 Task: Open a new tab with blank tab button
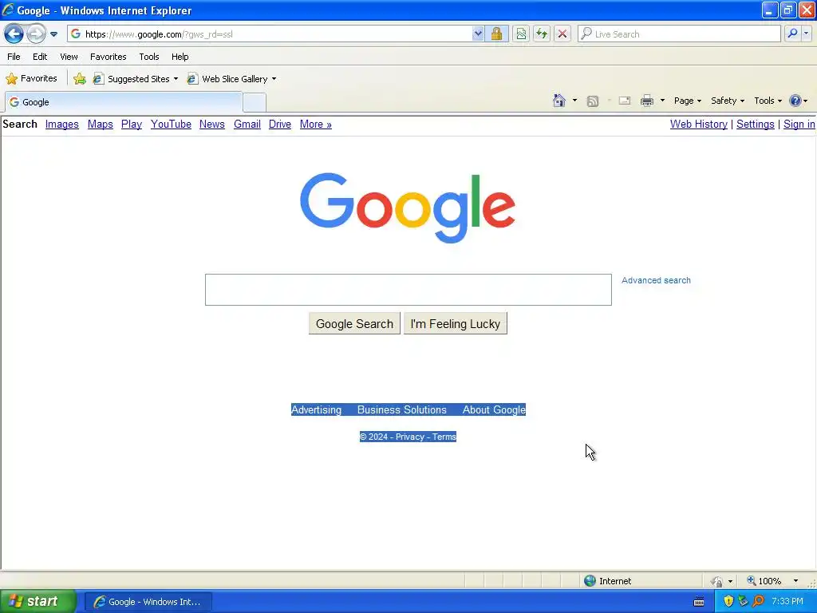(x=255, y=102)
